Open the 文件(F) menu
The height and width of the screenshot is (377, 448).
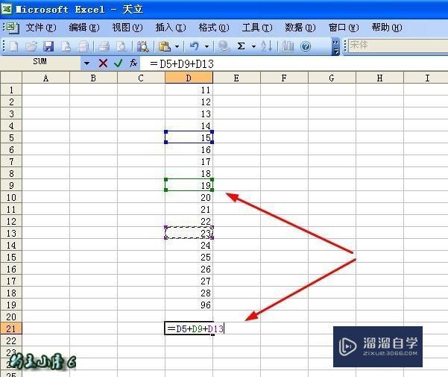pyautogui.click(x=41, y=28)
